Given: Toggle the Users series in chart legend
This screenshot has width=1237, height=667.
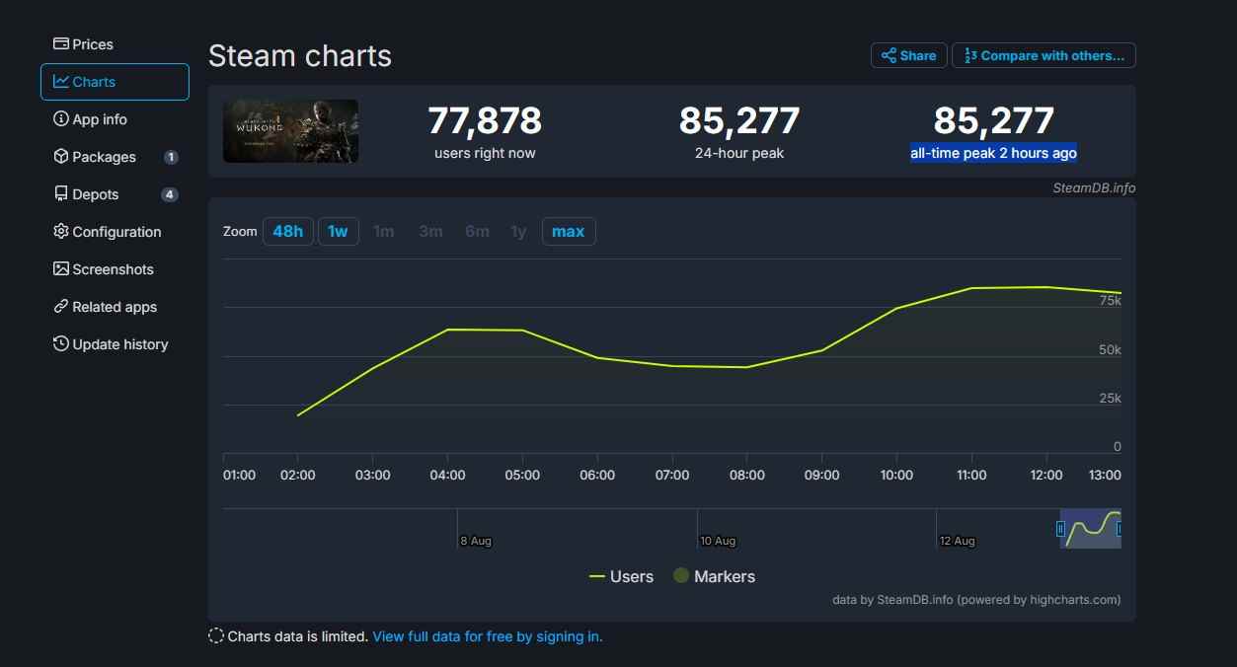Looking at the screenshot, I should [x=621, y=576].
